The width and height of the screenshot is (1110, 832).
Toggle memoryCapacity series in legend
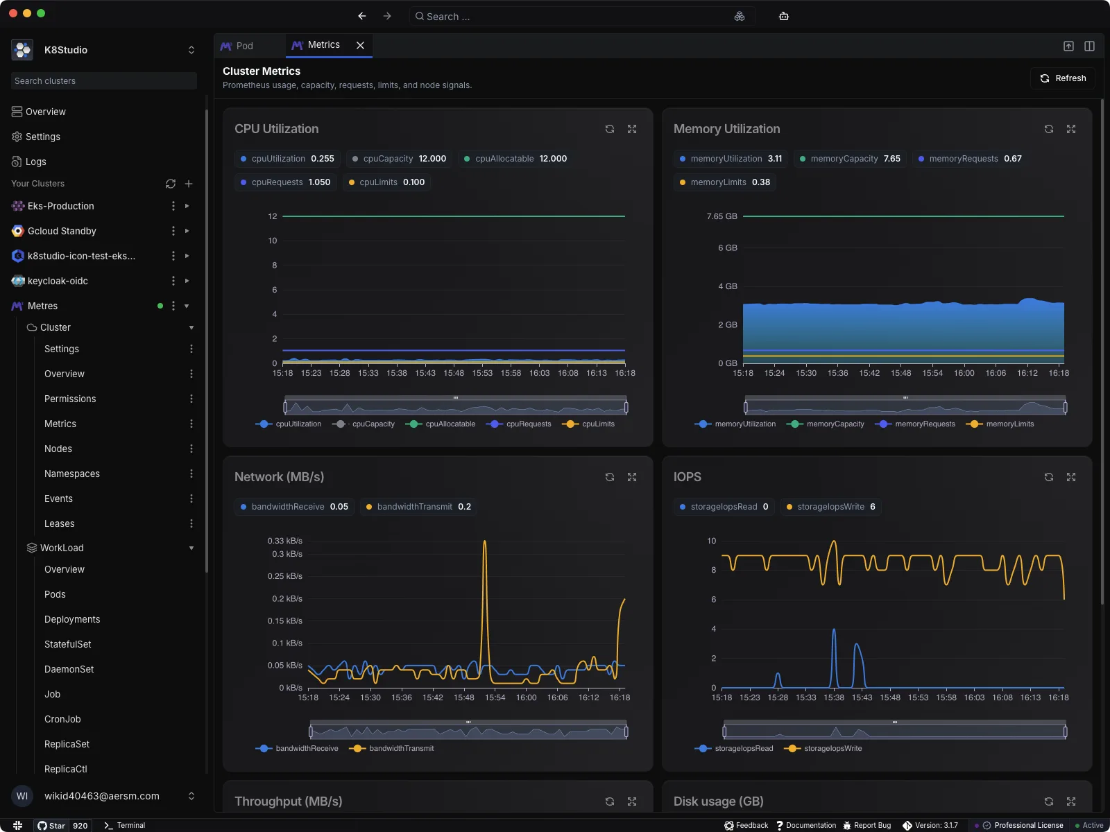pos(826,424)
